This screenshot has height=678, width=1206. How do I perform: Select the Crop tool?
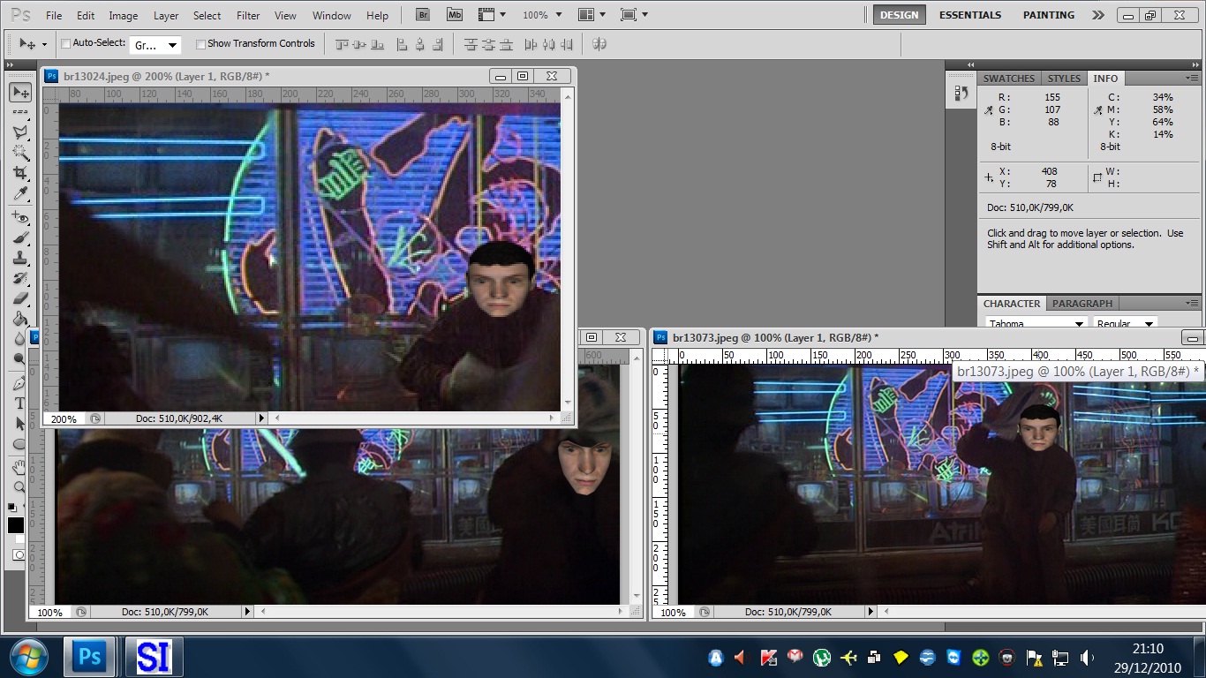(19, 173)
